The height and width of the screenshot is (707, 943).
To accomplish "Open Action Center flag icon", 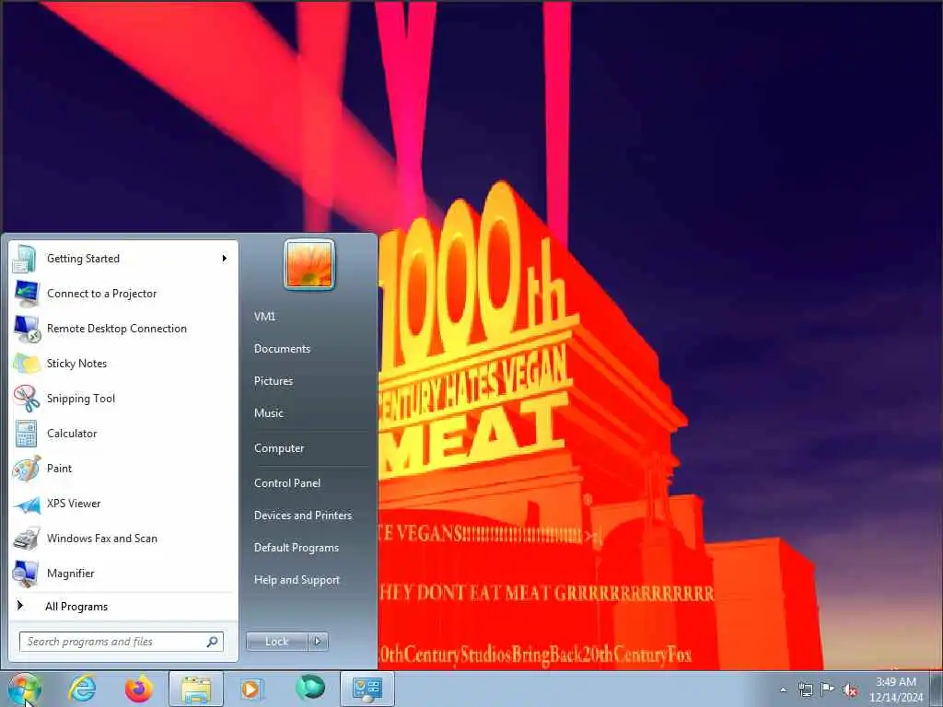I will point(828,690).
